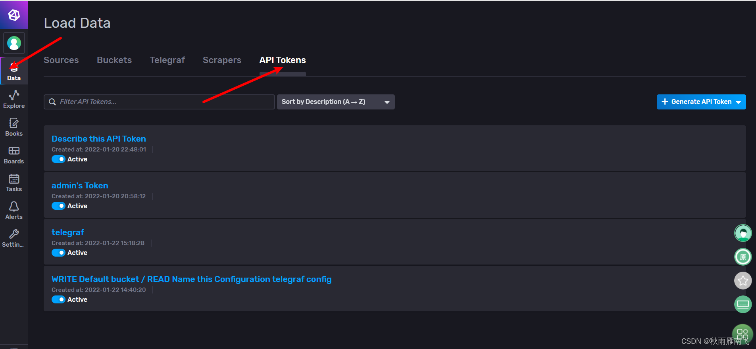The width and height of the screenshot is (756, 349).
Task: Open the Generate API Token dropdown
Action: 701,102
